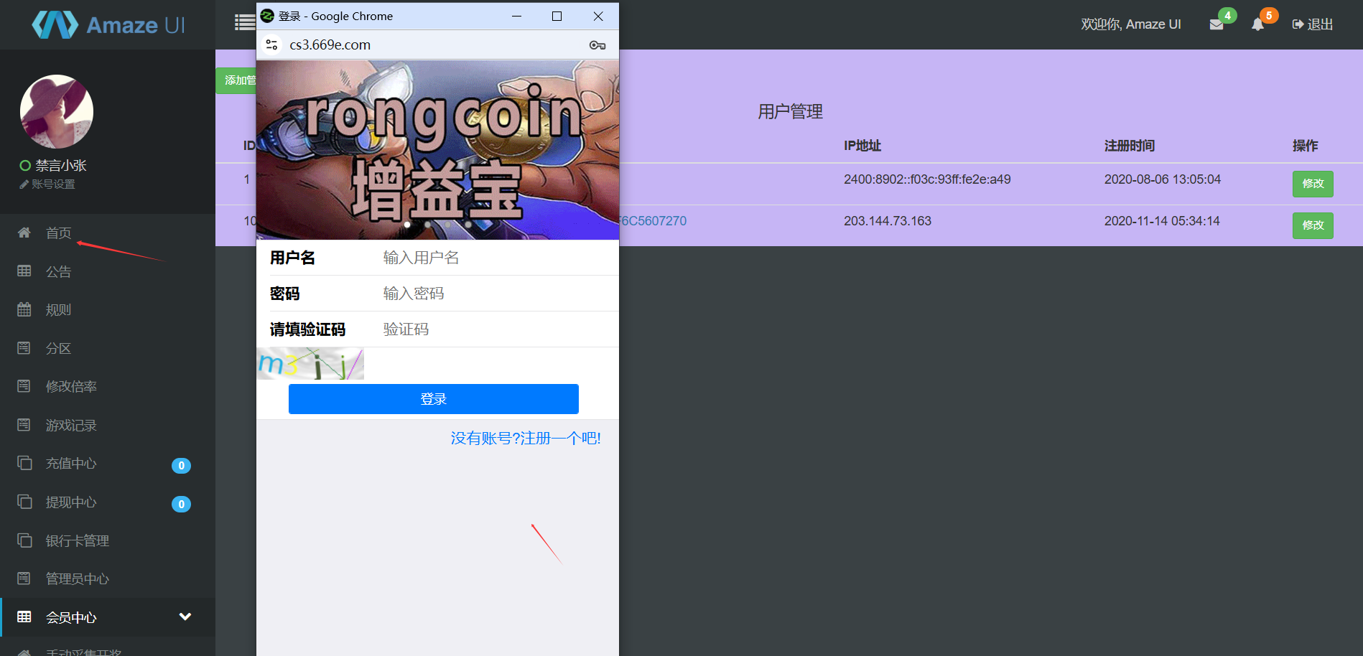Open 规则 in the sidebar

pos(58,309)
